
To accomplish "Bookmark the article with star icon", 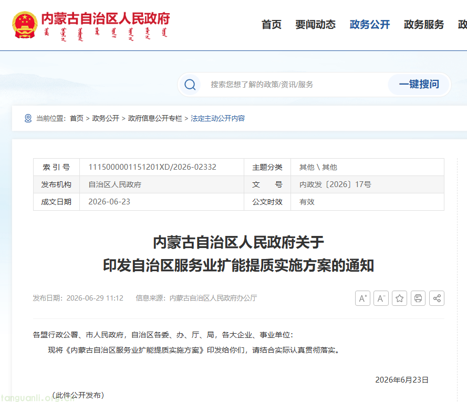I will coord(399,298).
